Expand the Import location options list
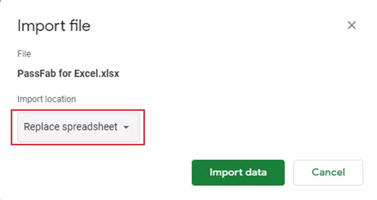 click(x=78, y=127)
